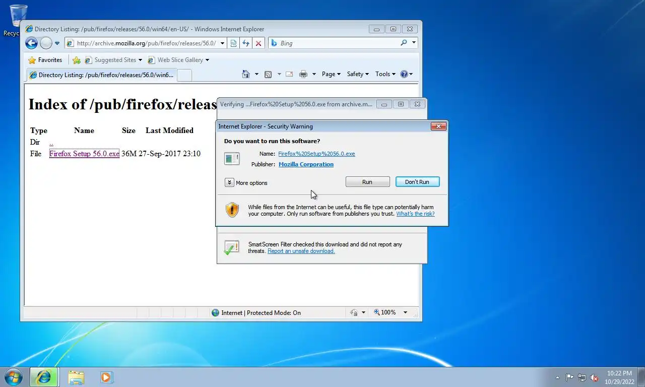Click the Action Center flag icon
The image size is (645, 387).
pos(569,377)
